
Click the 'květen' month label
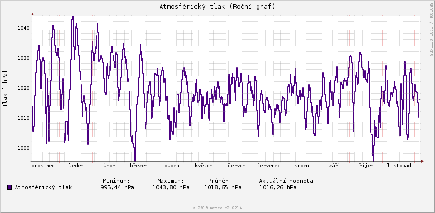204,166
